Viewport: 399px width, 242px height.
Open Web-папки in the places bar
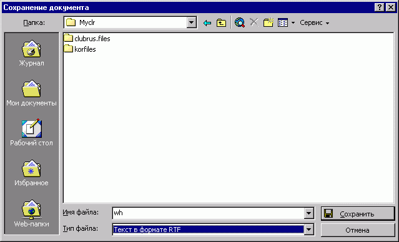[x=31, y=213]
